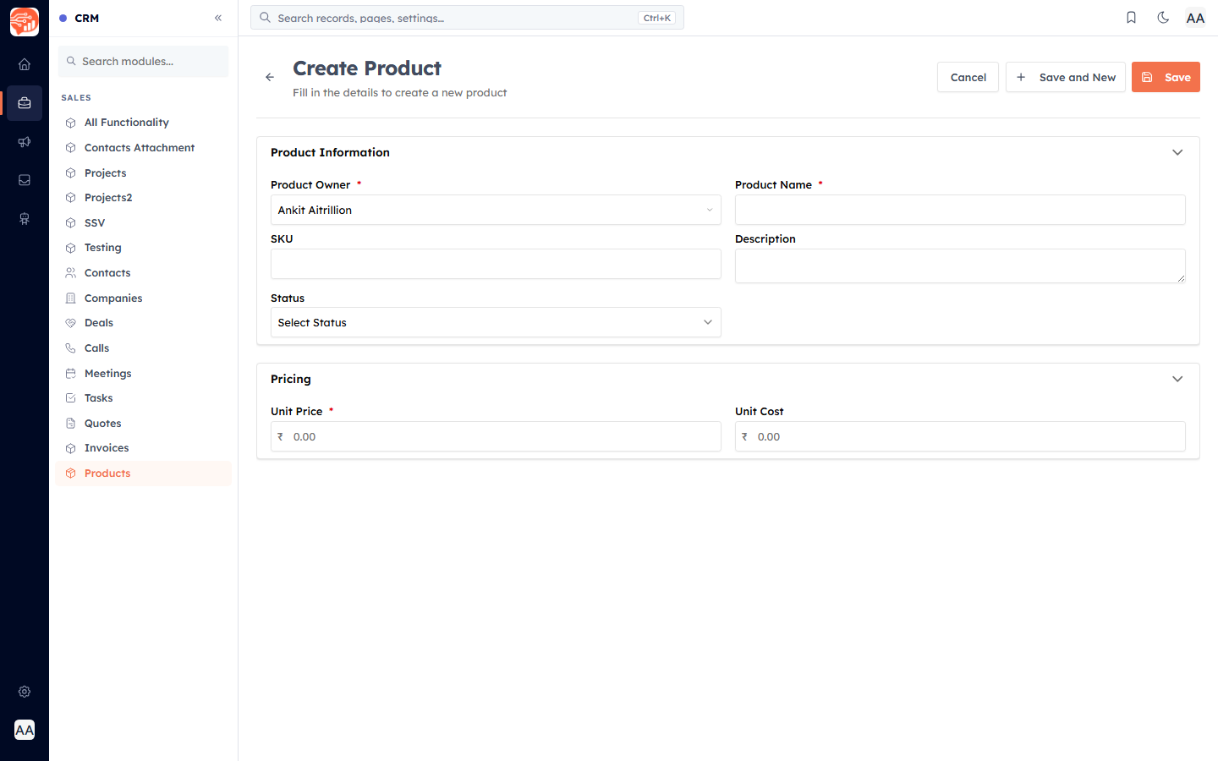Open the Product Owner dropdown

[x=496, y=210]
